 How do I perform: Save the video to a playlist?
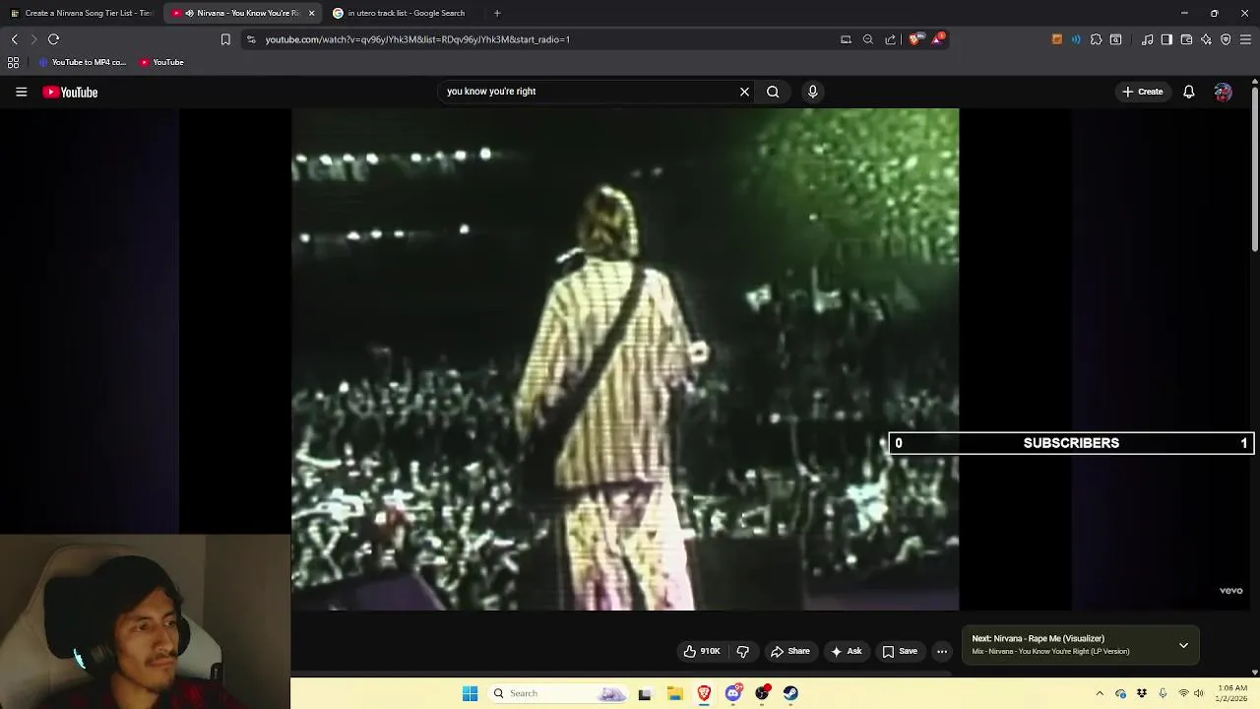(x=900, y=651)
